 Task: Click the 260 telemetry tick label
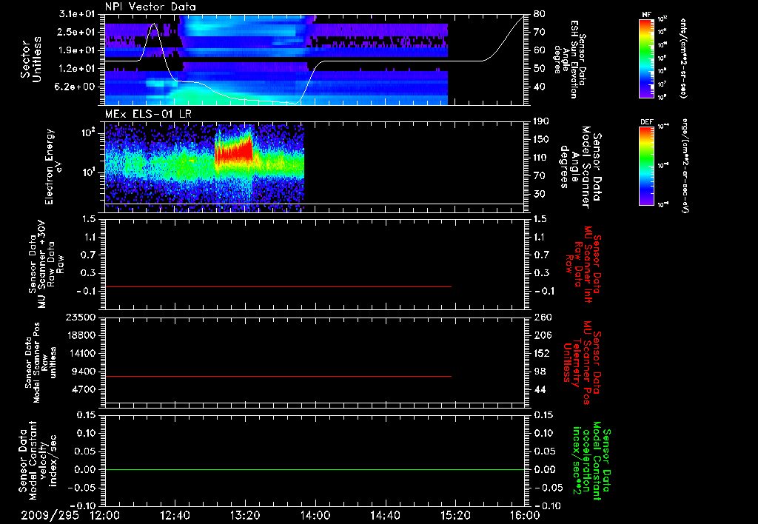(541, 317)
